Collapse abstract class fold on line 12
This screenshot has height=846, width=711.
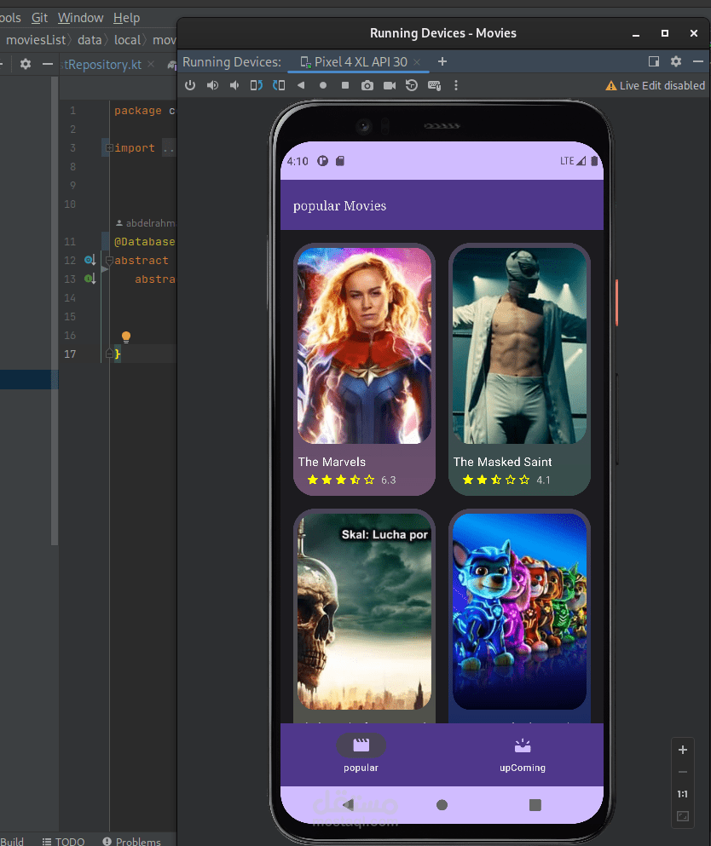coord(109,261)
